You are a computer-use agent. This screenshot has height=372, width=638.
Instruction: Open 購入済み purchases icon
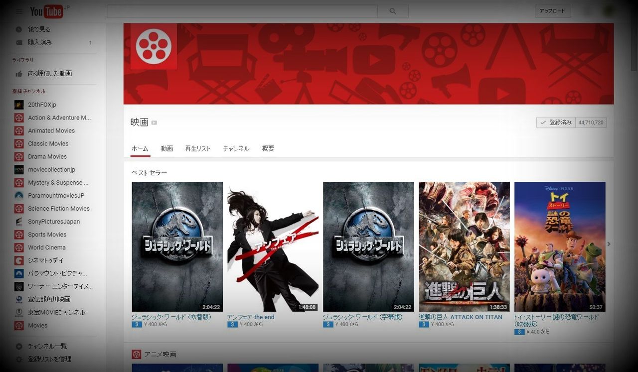point(19,42)
